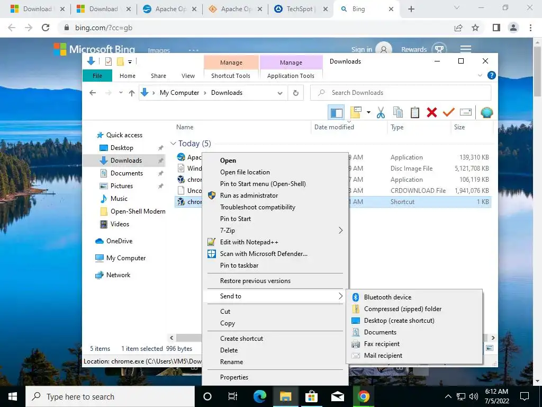This screenshot has height=407, width=542.
Task: Choose Delete in context menu
Action: coord(229,350)
